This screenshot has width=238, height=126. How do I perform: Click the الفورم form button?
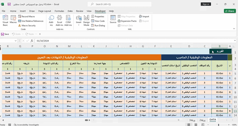click(x=220, y=51)
